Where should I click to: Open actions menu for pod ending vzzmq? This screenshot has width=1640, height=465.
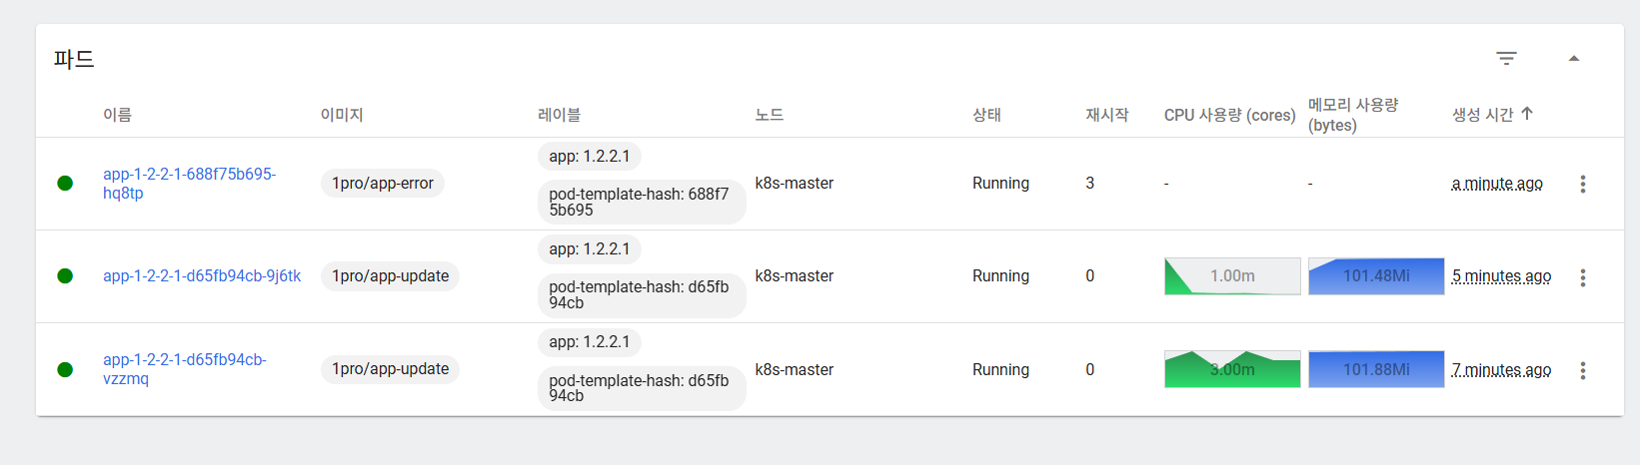click(1583, 370)
